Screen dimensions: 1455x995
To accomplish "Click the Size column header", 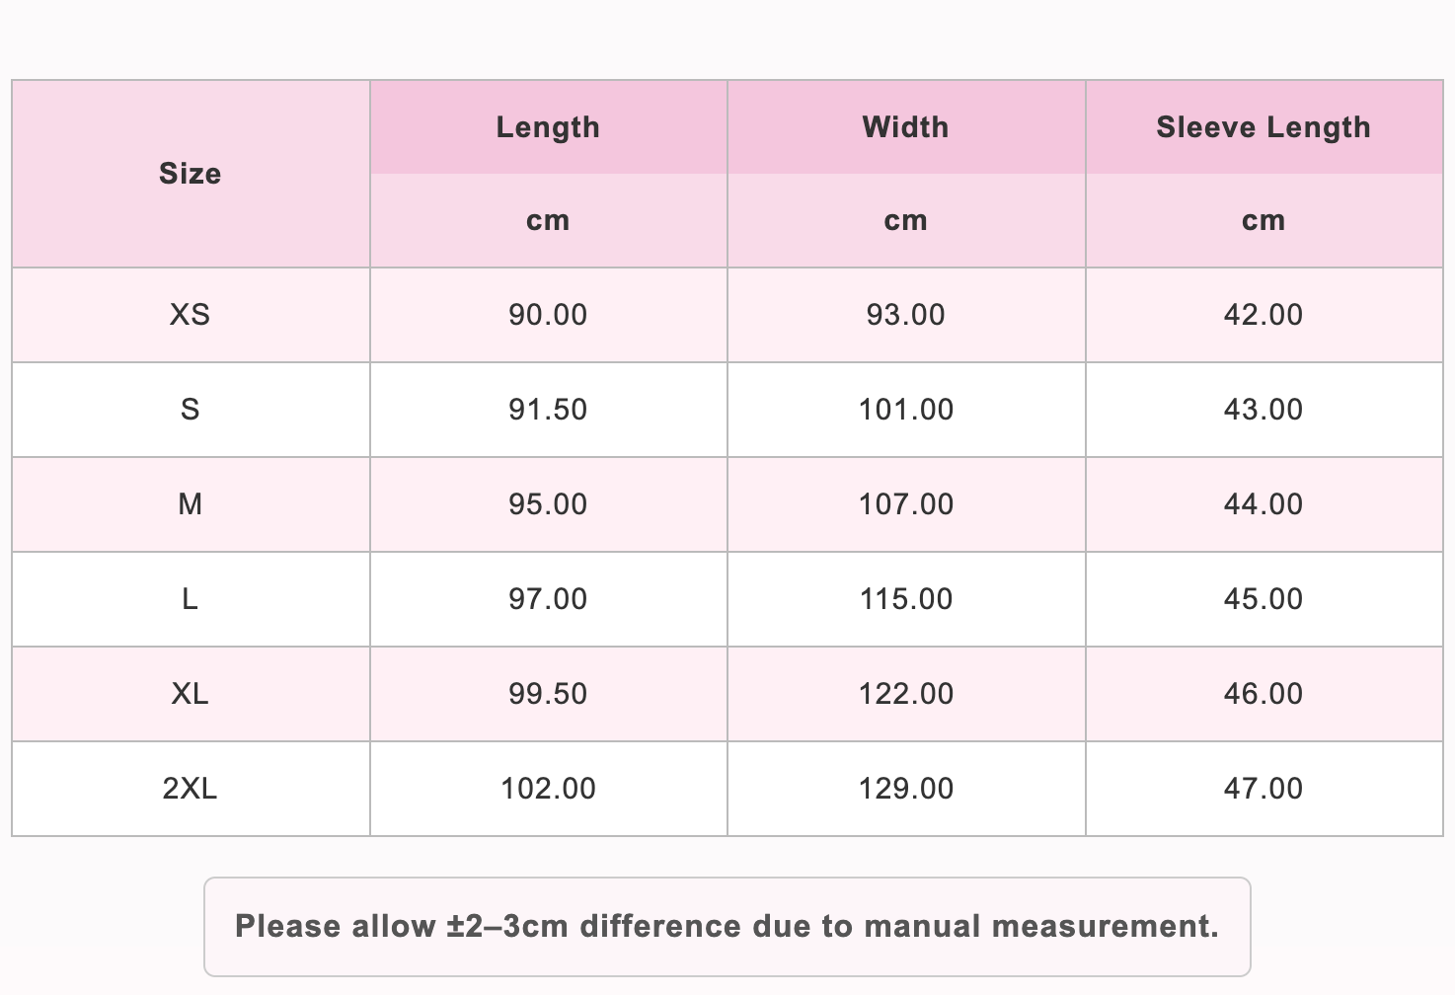I will (x=190, y=174).
